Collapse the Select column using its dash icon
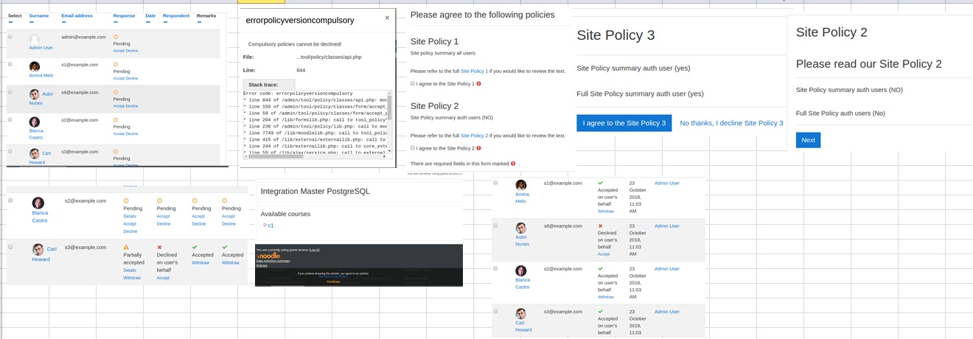 (x=10, y=22)
